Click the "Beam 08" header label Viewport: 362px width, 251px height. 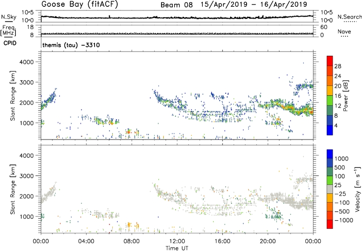[x=176, y=5]
